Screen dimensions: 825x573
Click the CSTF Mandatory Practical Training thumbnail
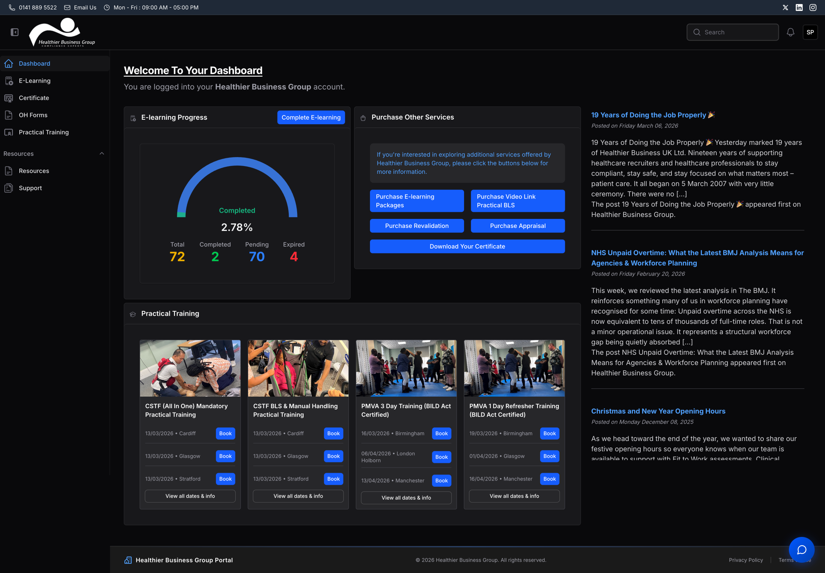[x=190, y=368]
